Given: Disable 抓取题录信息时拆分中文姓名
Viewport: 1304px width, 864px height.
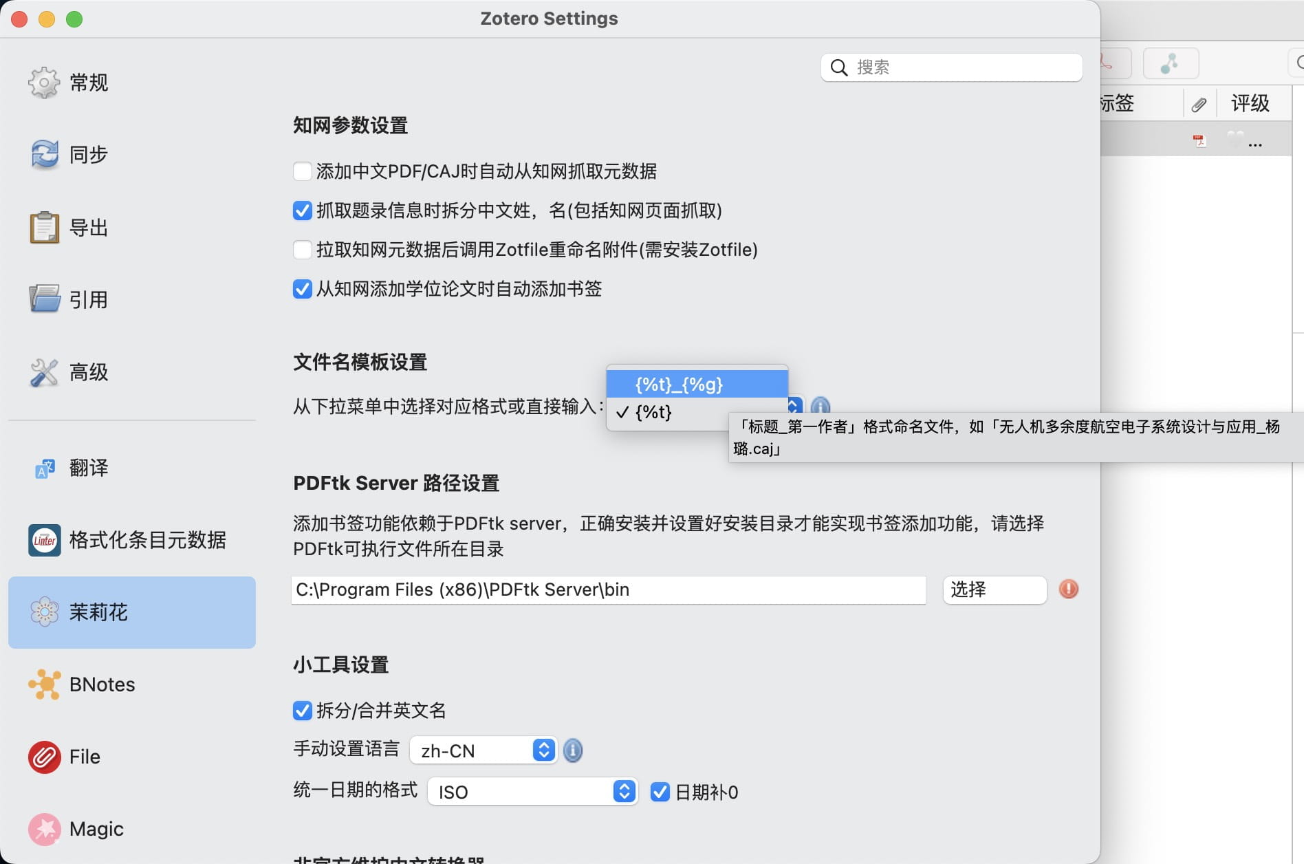Looking at the screenshot, I should click(303, 211).
